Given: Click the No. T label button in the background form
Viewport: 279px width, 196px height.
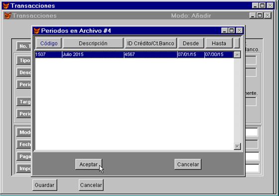Looking at the screenshot, I should pyautogui.click(x=24, y=46).
